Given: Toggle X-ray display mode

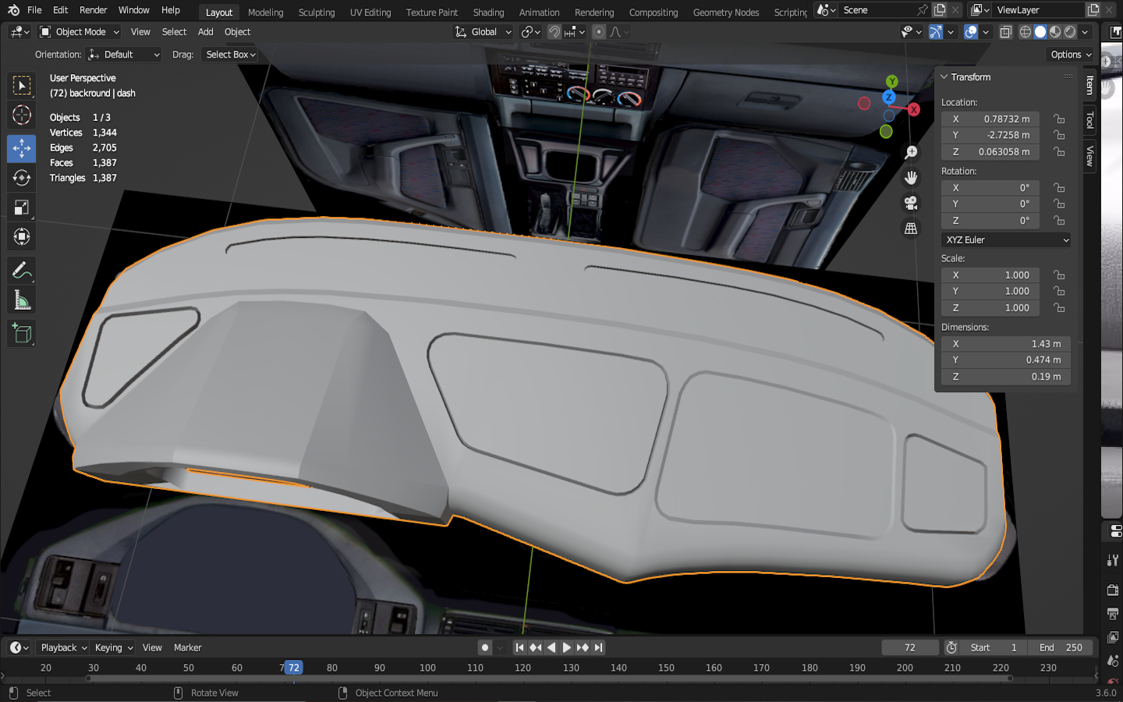Looking at the screenshot, I should [1006, 32].
